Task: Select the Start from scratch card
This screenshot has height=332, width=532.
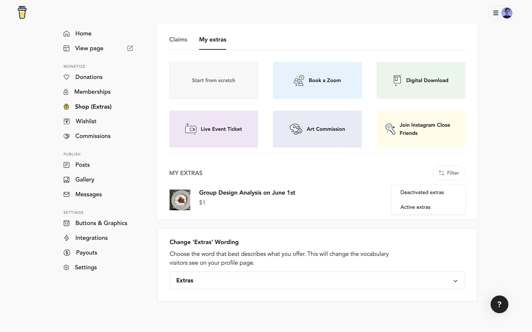Action: coord(213,80)
